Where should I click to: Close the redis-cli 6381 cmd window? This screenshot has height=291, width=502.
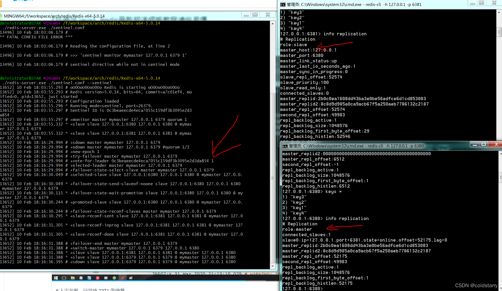coord(494,3)
